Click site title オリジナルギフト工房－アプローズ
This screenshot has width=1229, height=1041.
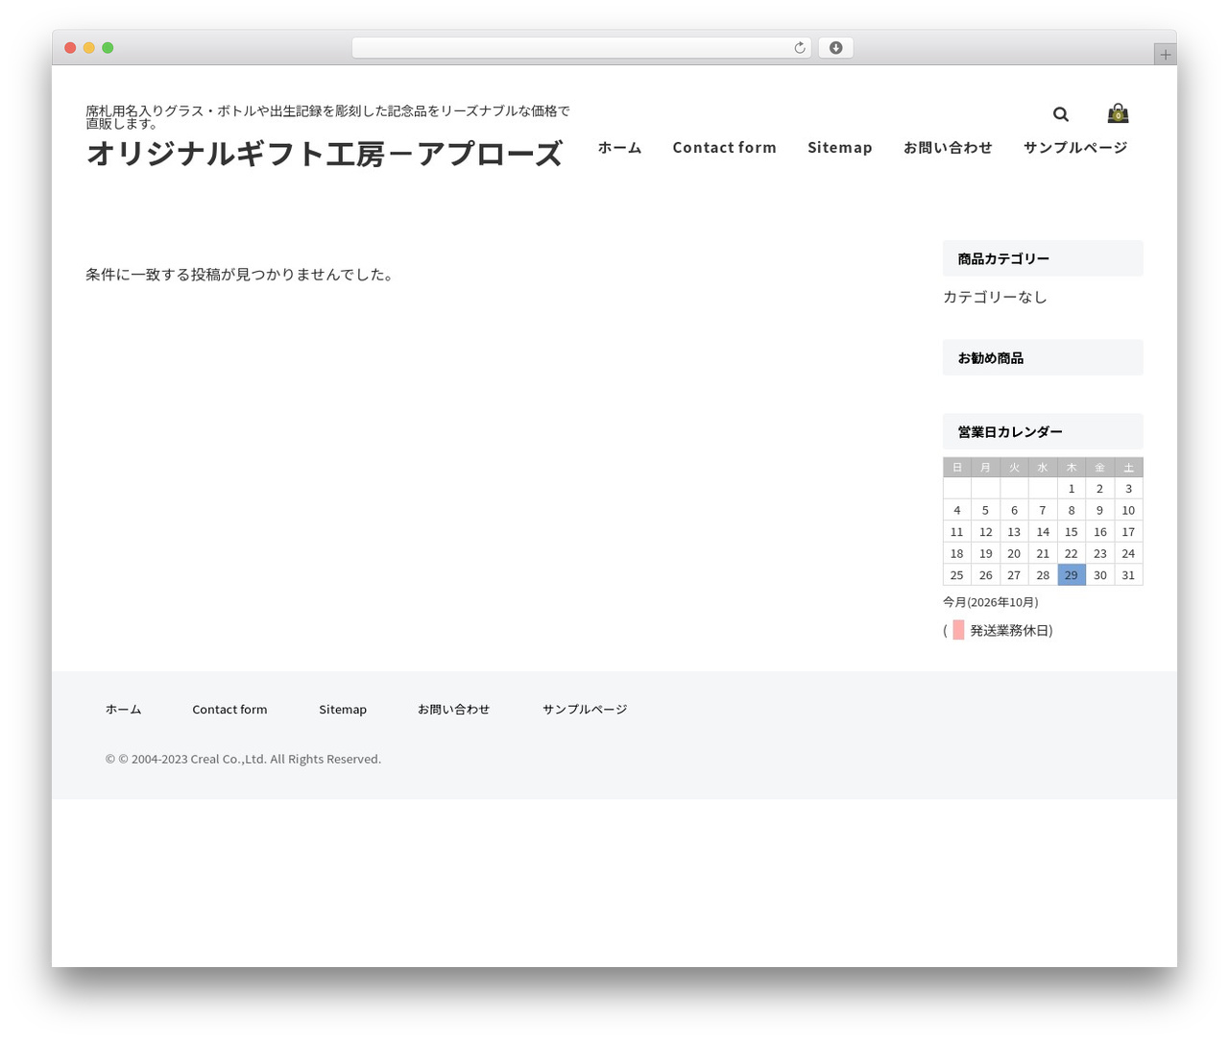click(325, 154)
